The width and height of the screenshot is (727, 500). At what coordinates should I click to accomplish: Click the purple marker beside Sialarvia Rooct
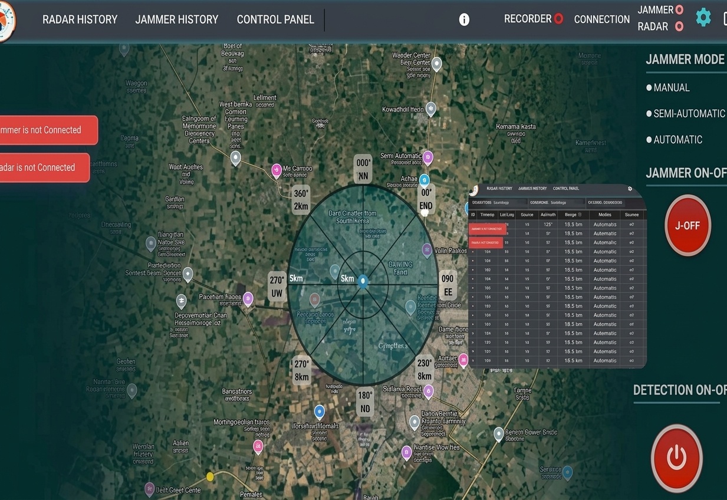pyautogui.click(x=429, y=392)
